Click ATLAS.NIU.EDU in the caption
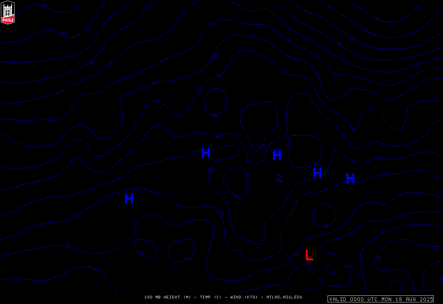The image size is (443, 304). click(284, 297)
